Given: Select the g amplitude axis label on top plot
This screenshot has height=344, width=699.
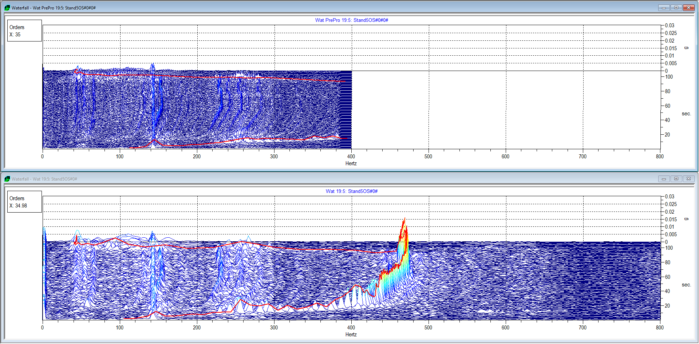Looking at the screenshot, I should coord(686,47).
